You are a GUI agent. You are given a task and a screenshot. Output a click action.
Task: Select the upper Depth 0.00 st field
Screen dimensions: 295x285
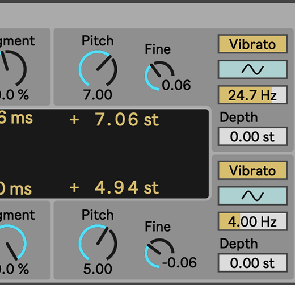252,136
